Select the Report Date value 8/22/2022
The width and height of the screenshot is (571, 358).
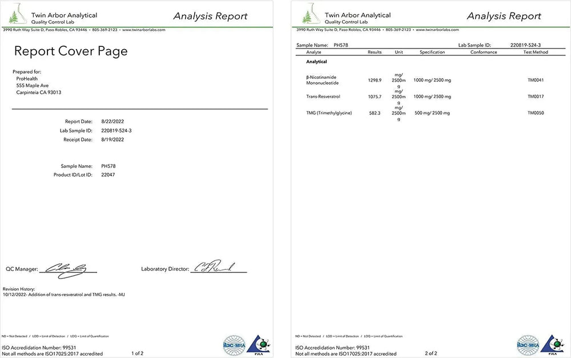tap(112, 122)
